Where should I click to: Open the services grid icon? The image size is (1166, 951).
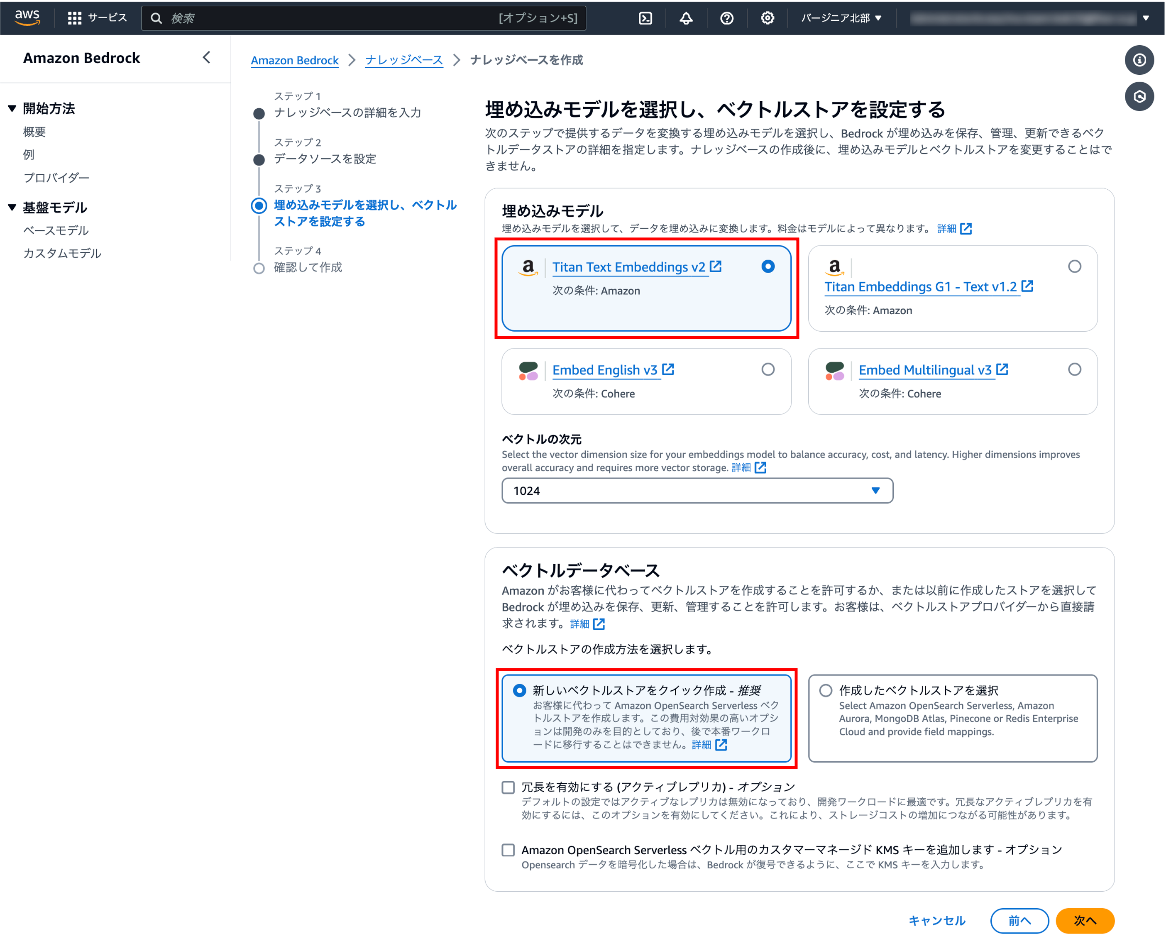(74, 18)
